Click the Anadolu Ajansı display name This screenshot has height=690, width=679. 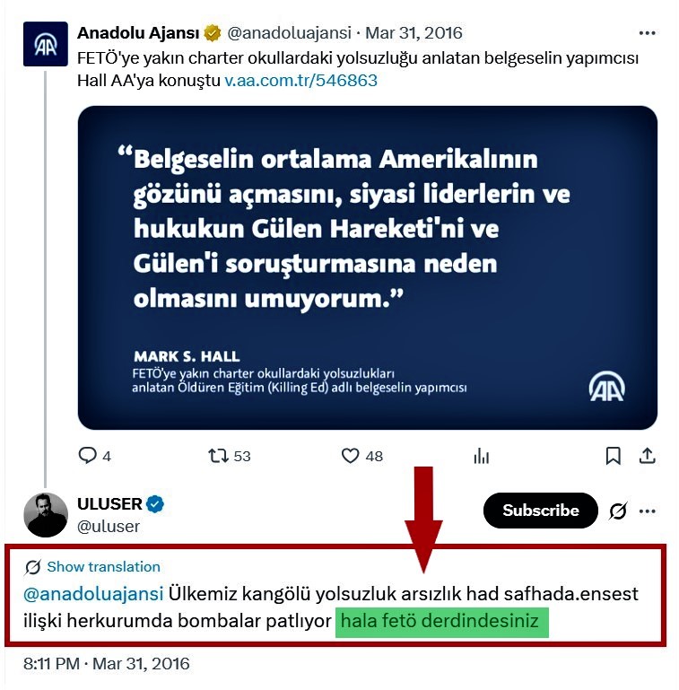[x=138, y=33]
